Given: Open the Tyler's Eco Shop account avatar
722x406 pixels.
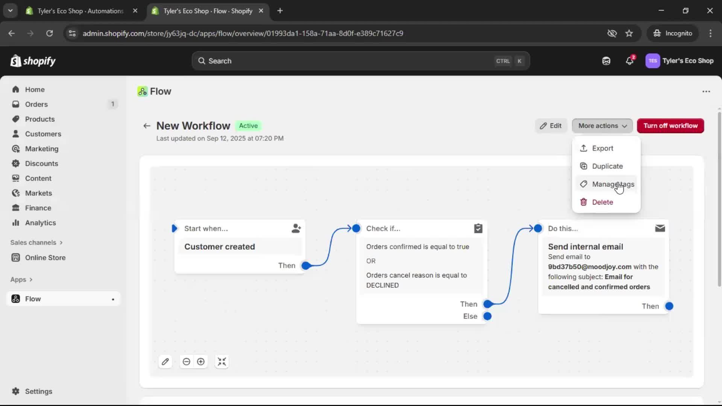Looking at the screenshot, I should click(653, 61).
